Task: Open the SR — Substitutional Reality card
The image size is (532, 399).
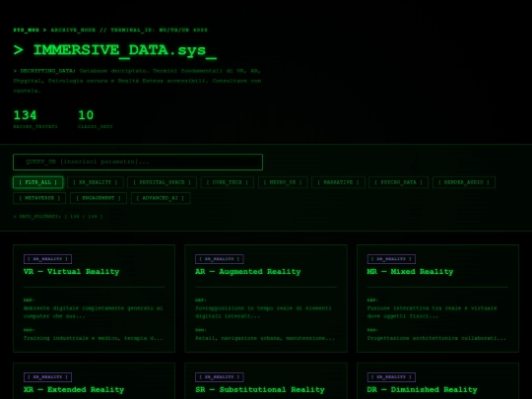Action: (x=266, y=380)
